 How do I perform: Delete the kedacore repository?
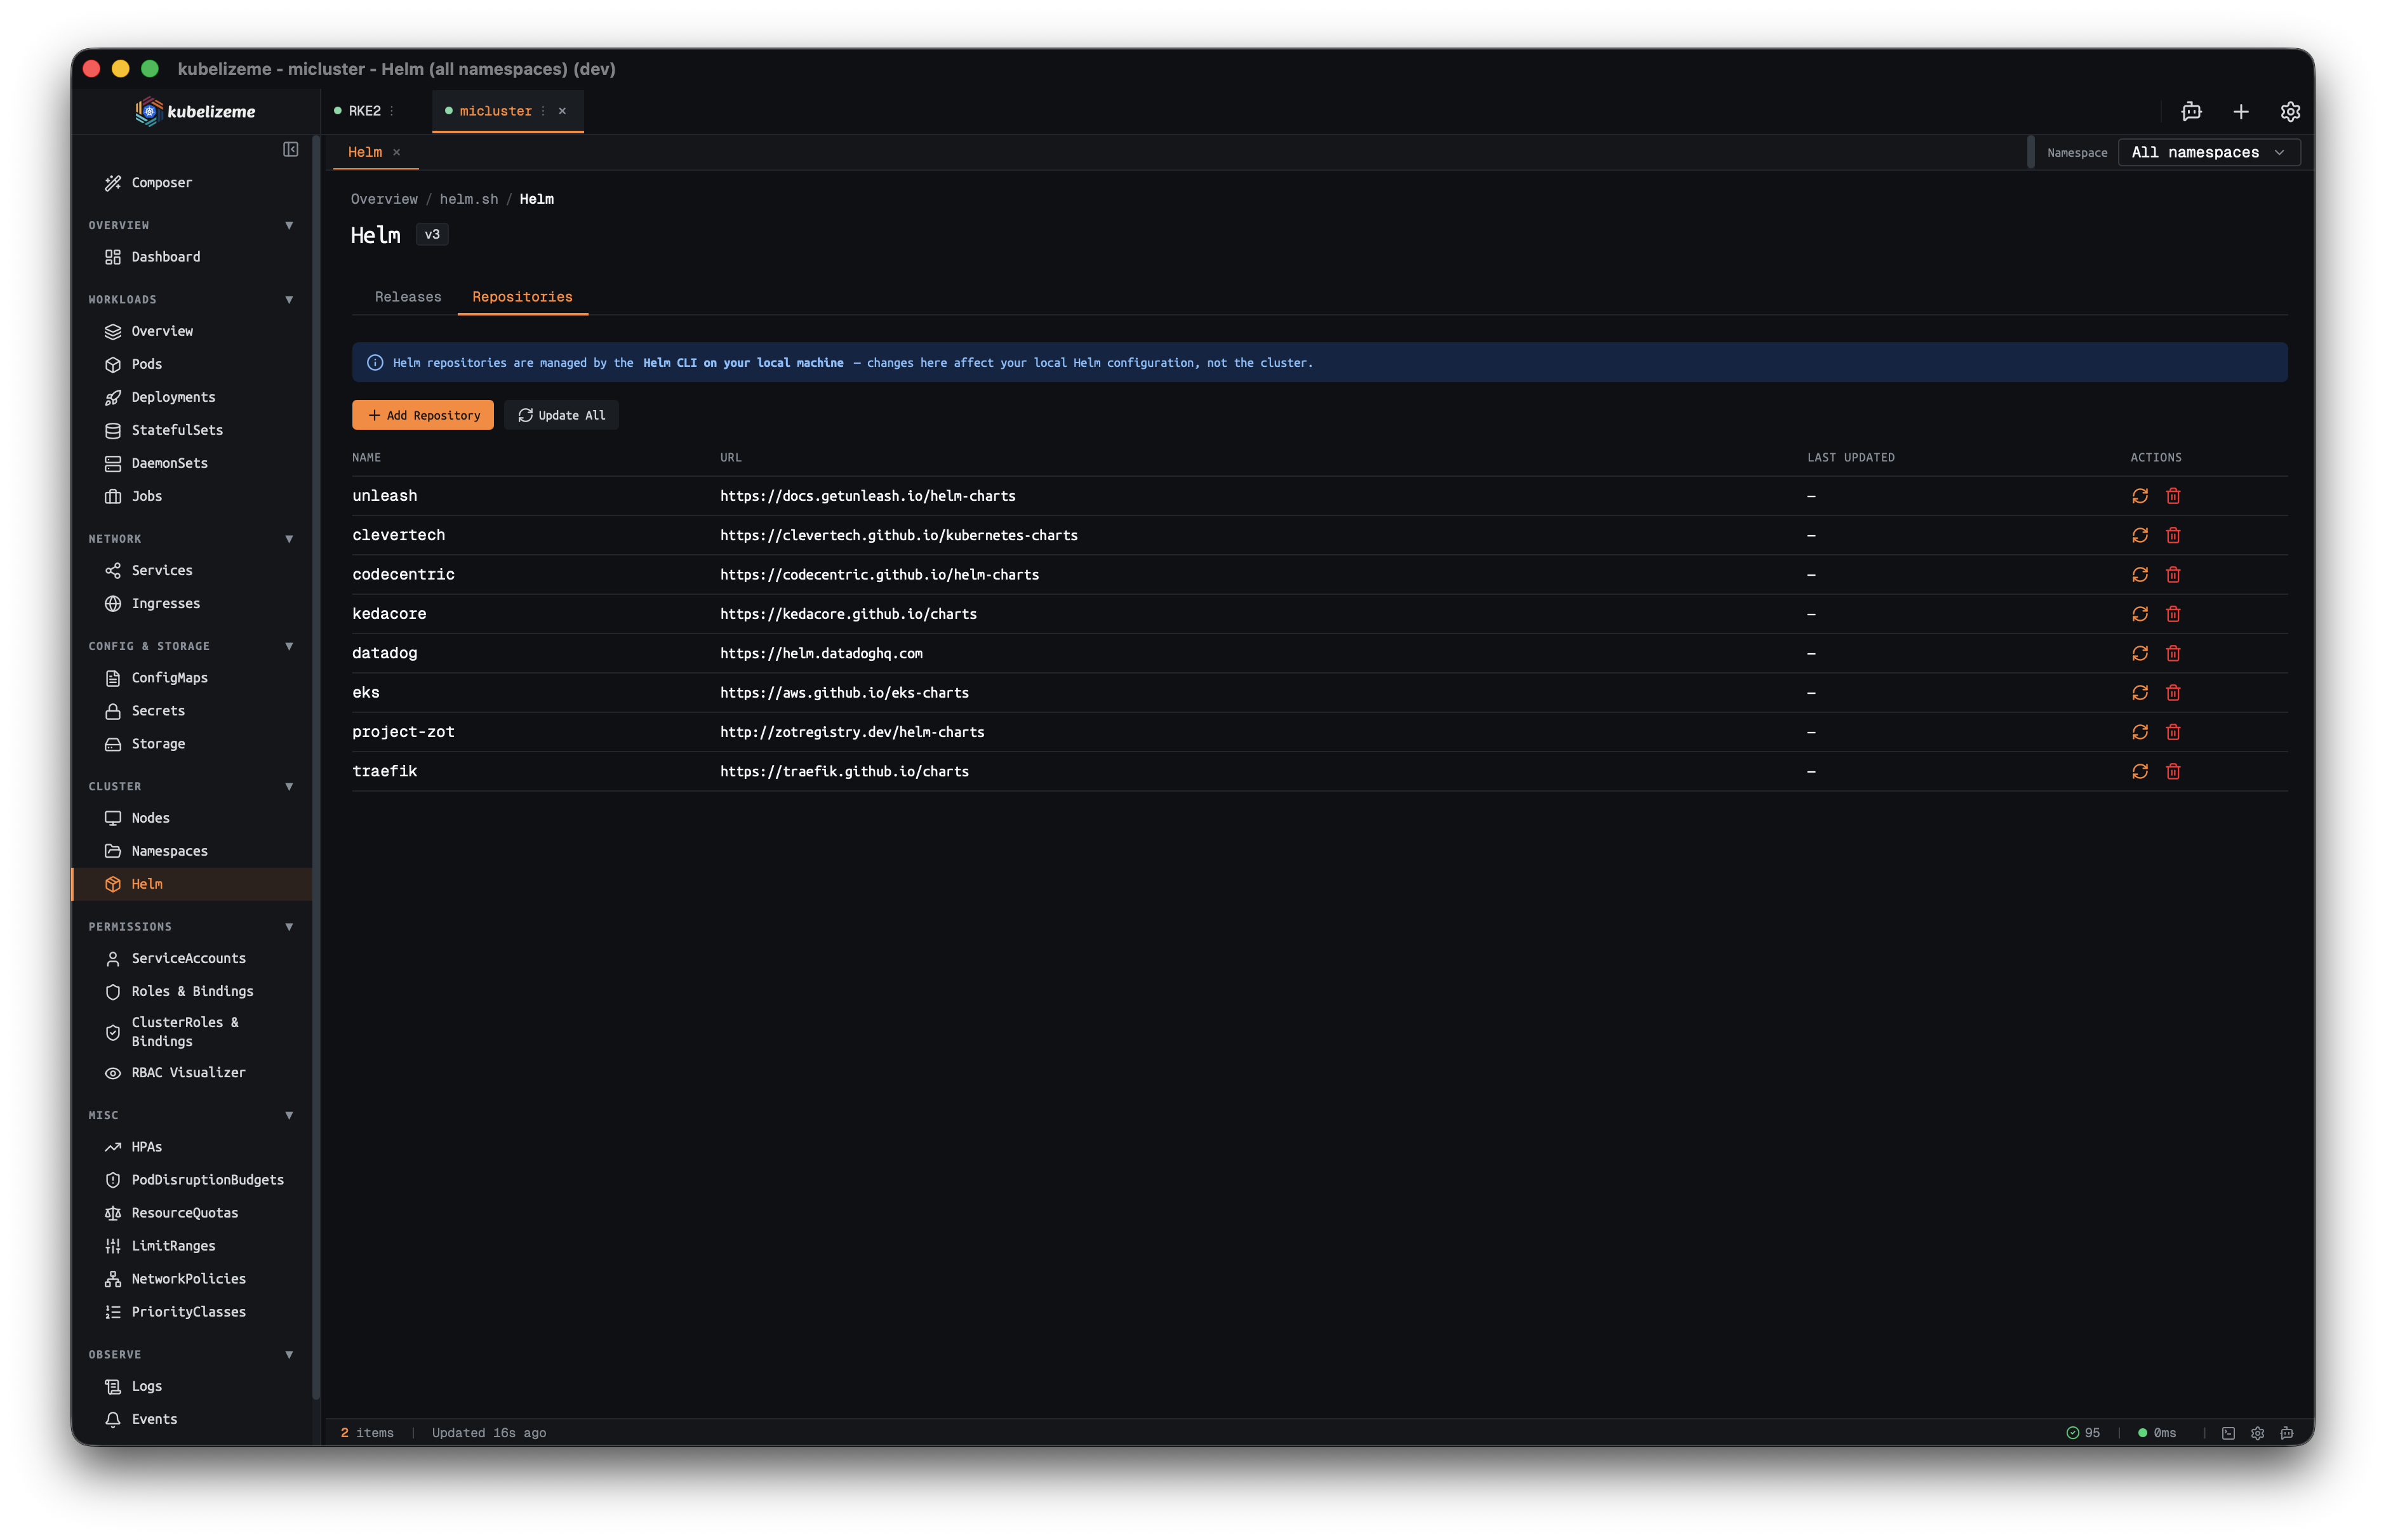point(2172,614)
